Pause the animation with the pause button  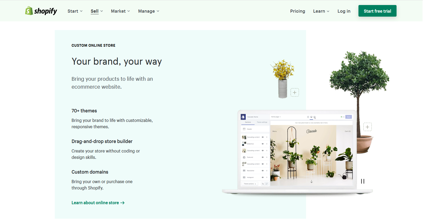pos(363,181)
